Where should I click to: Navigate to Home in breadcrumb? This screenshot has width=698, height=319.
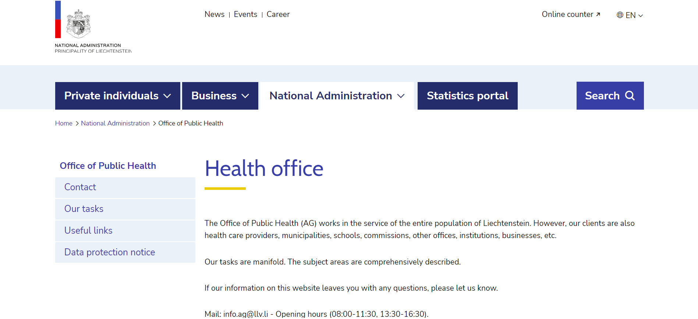64,123
